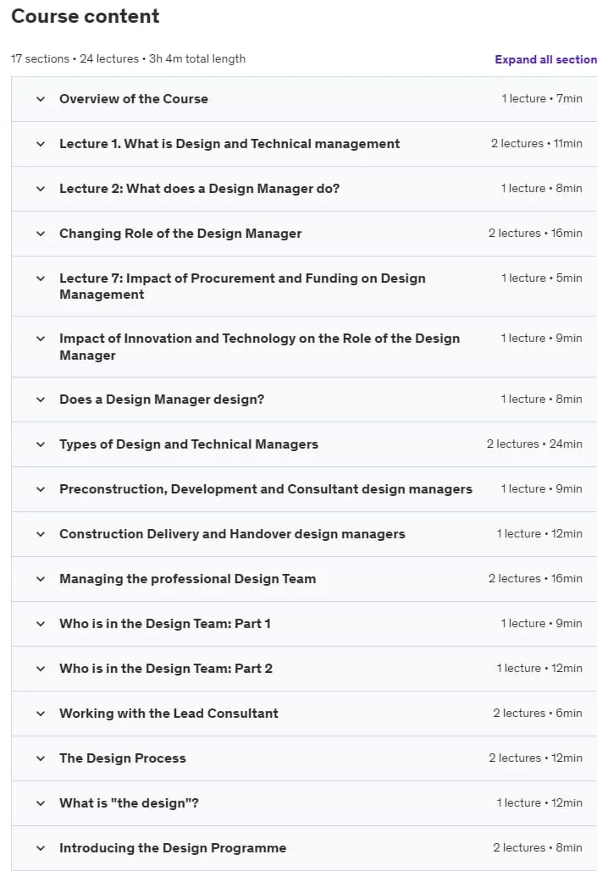Click chevron next to Working with the Lead Consultant
597x871 pixels.
(41, 714)
